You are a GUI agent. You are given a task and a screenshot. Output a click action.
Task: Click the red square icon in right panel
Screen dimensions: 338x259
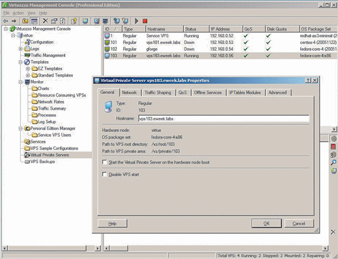(x=333, y=147)
